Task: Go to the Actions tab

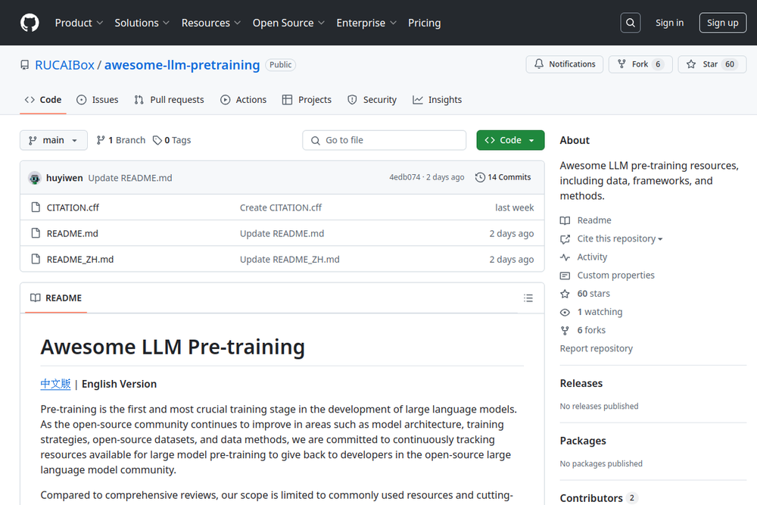Action: coord(243,99)
